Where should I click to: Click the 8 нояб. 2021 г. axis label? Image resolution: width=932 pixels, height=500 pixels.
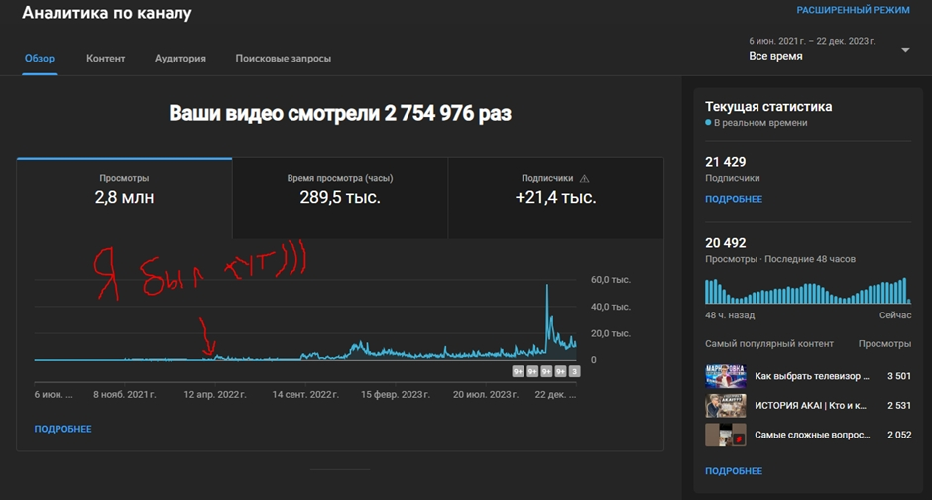pos(124,394)
